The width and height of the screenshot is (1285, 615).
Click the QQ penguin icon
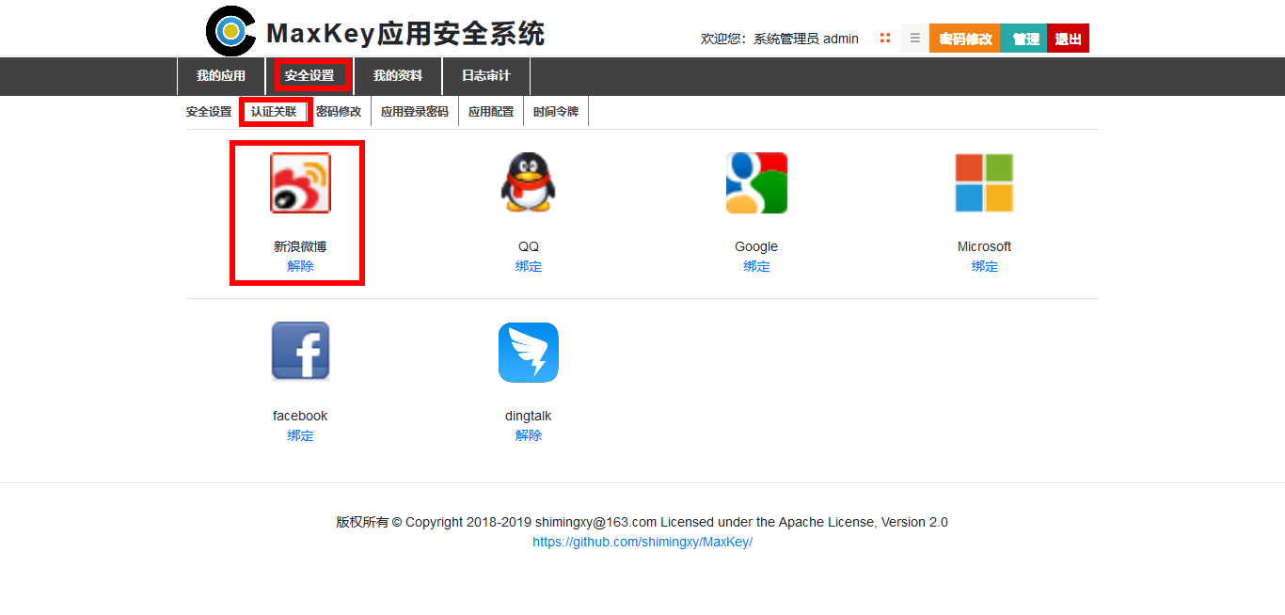pos(528,183)
